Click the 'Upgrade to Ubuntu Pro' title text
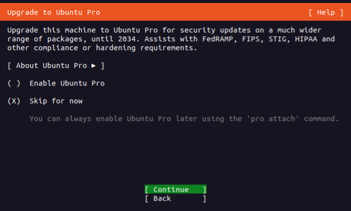Viewport: 351px width, 211px height. coord(54,12)
